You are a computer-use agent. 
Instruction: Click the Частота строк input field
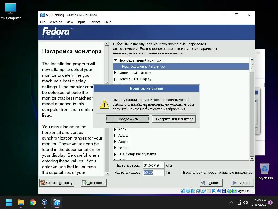154,165
